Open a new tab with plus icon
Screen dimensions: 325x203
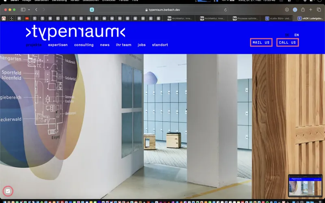pyautogui.click(x=311, y=9)
